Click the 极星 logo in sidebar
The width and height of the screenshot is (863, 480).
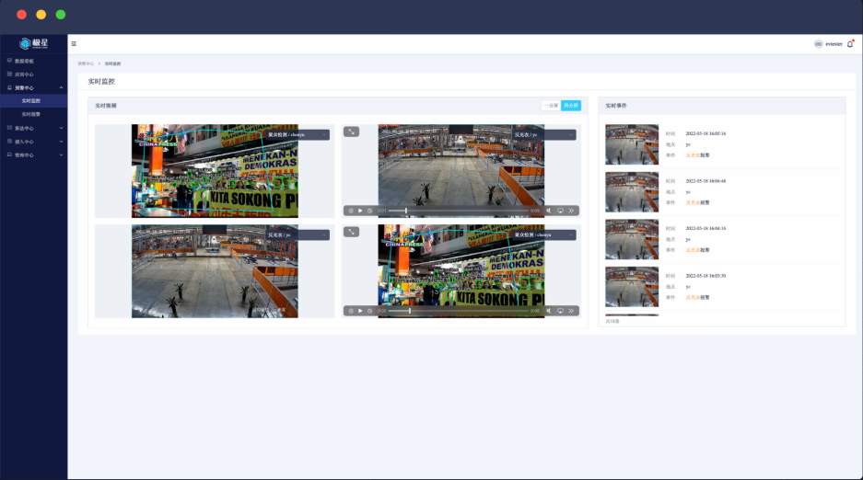(x=33, y=43)
